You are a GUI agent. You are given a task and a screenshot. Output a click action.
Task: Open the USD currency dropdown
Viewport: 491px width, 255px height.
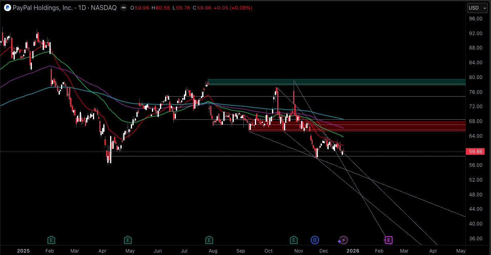(477, 7)
